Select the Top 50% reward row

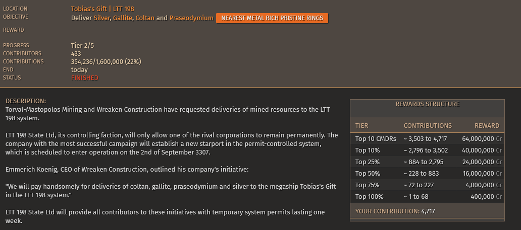click(x=427, y=174)
